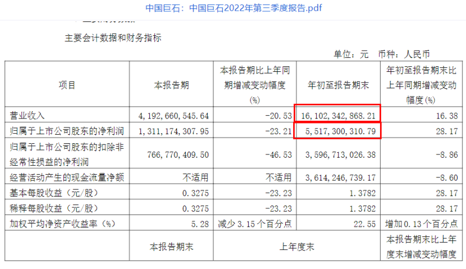This screenshot has width=466, height=269.
Task: Click the 本报告期比上年同期增减变动幅度 header
Action: point(255,85)
